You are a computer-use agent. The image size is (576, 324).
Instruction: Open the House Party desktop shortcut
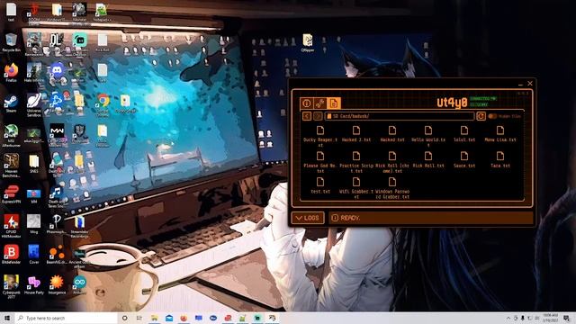[34, 285]
